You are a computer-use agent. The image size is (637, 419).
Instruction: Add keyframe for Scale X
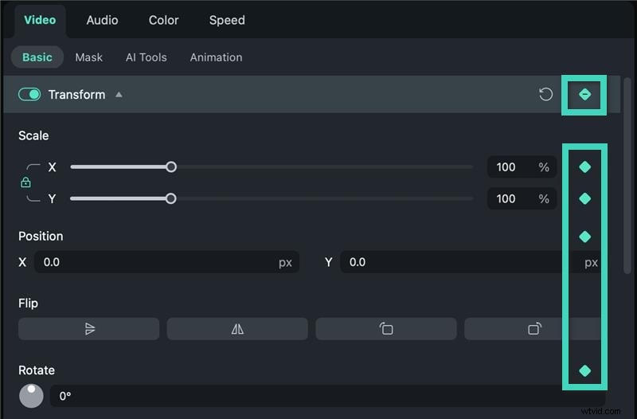[584, 167]
